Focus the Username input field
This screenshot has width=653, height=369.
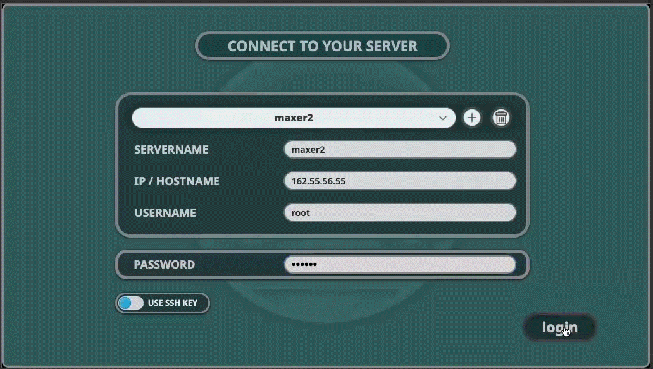click(x=400, y=212)
